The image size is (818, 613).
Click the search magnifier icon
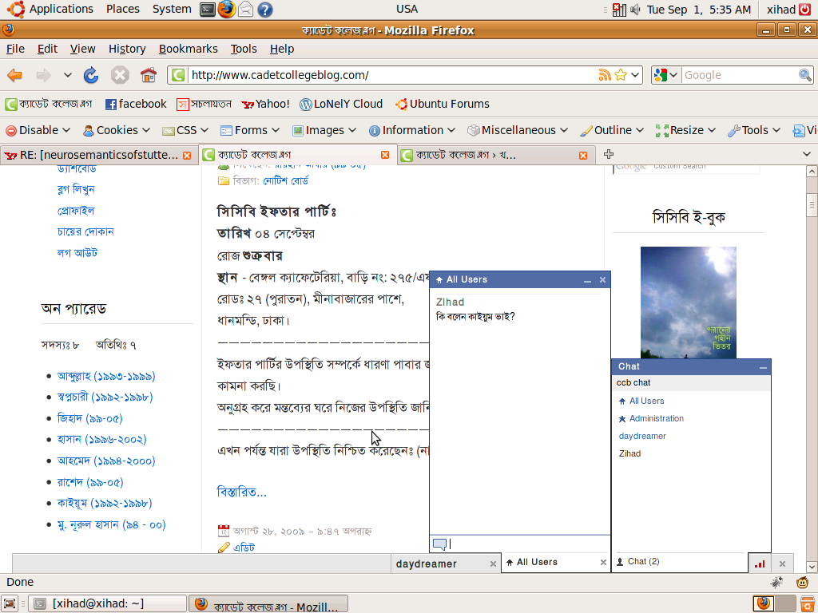(x=805, y=75)
